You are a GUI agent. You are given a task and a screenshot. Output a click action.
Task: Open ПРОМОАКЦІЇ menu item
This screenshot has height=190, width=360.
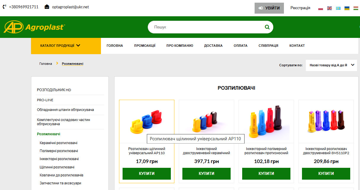pos(145,46)
